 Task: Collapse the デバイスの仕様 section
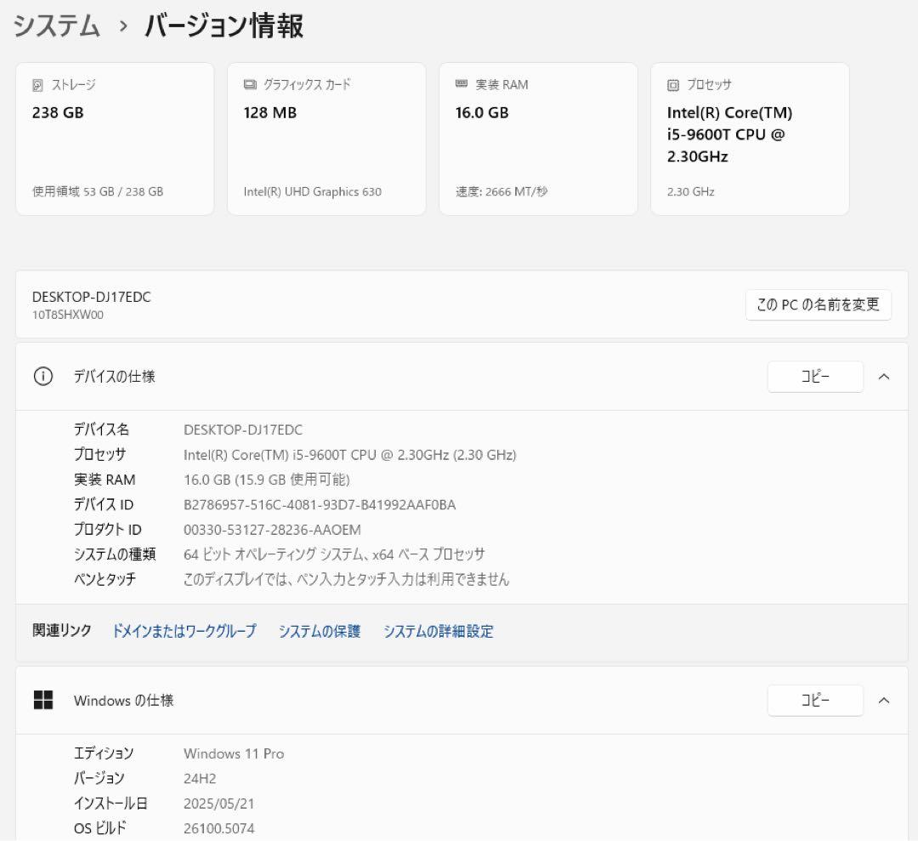885,376
